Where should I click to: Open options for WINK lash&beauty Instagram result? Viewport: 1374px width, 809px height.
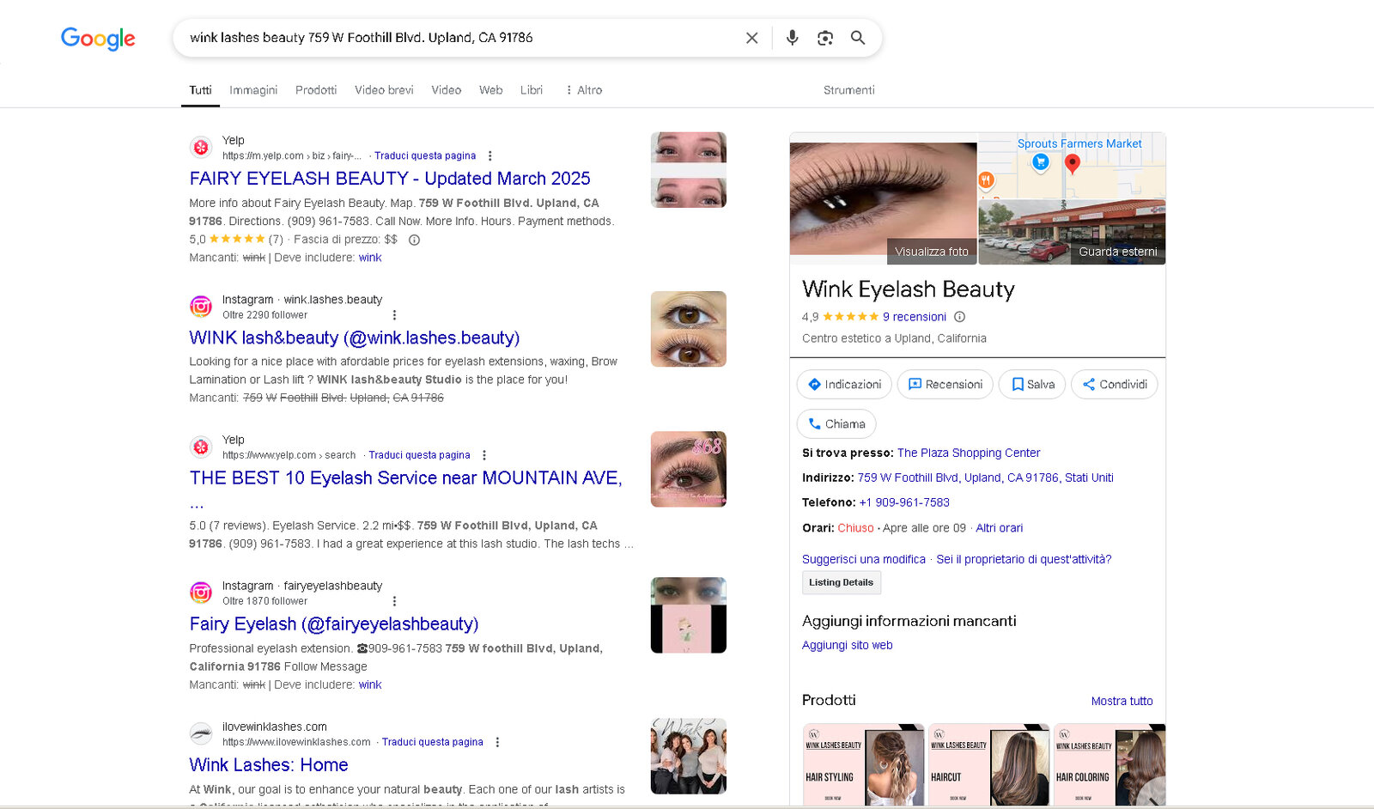point(394,315)
